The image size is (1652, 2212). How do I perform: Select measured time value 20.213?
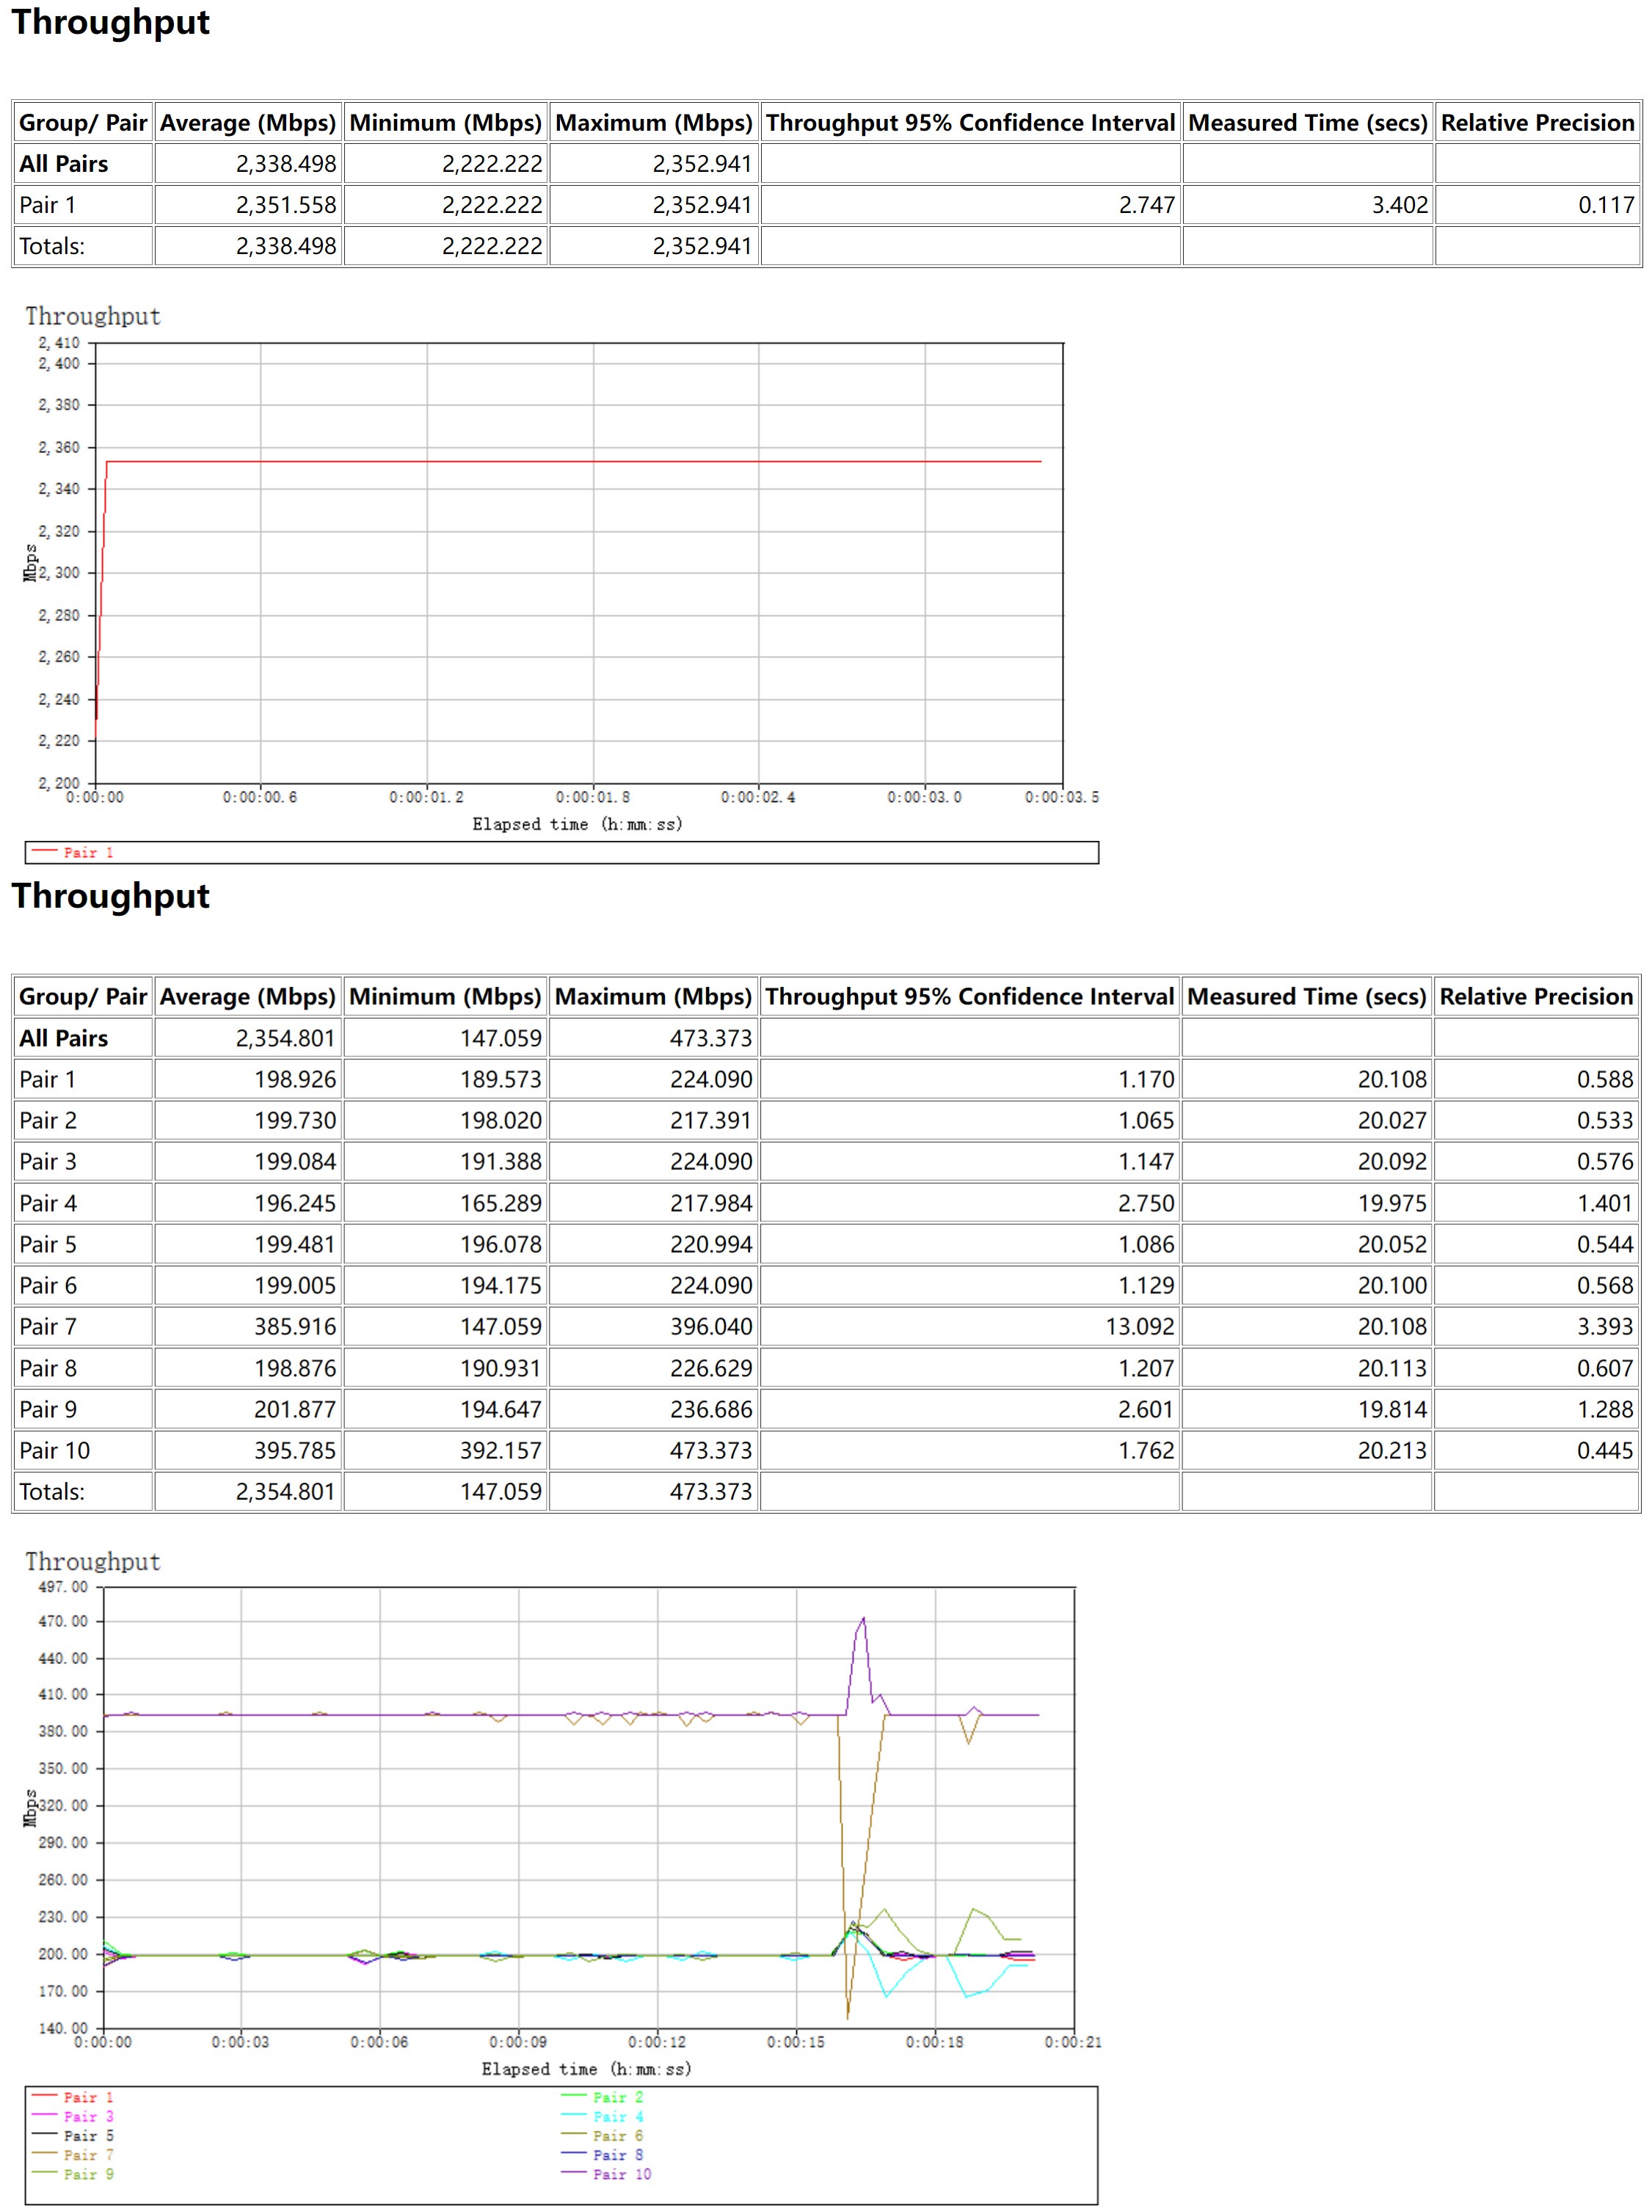pyautogui.click(x=1392, y=1450)
